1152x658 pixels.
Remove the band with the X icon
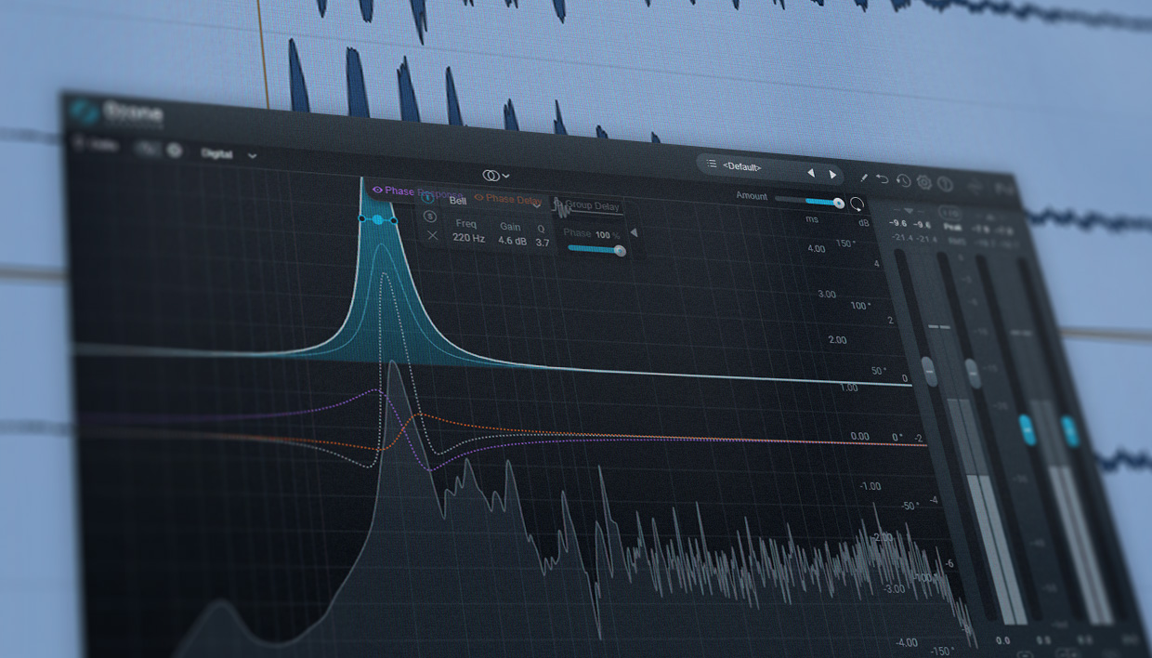[x=432, y=236]
